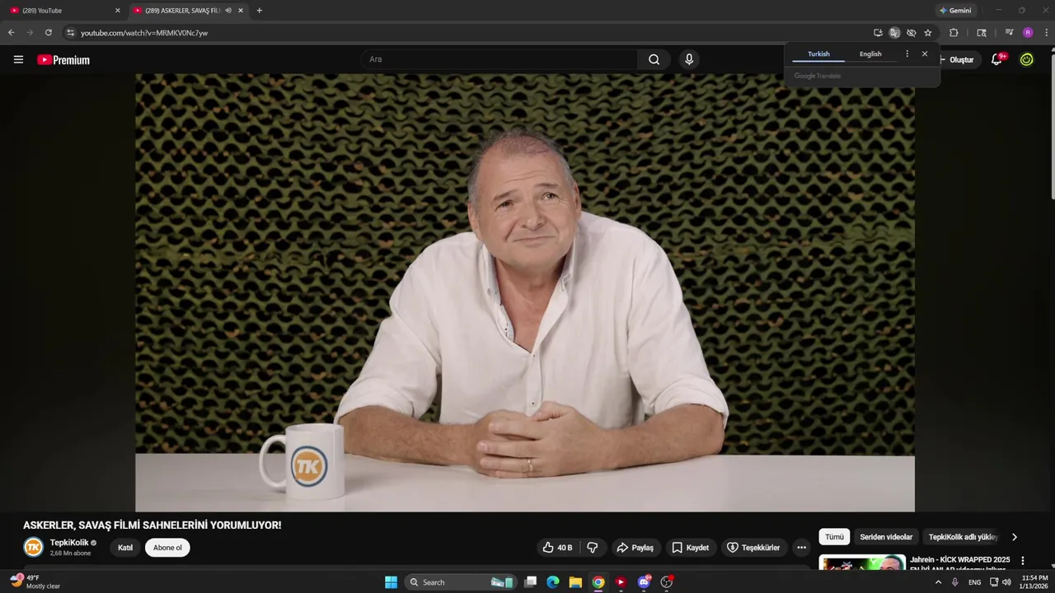Screen dimensions: 1055x593
Task: Show hidden system tray icons chevron
Action: click(x=938, y=582)
